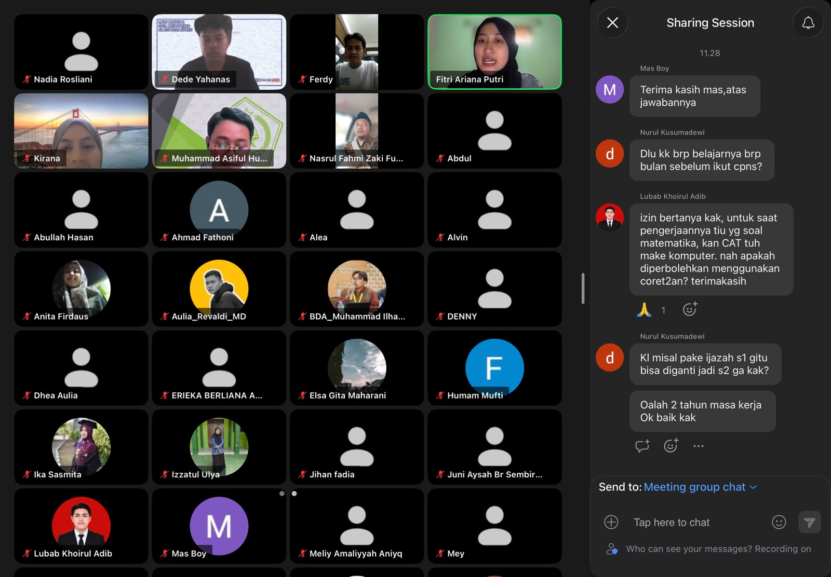Image resolution: width=831 pixels, height=577 pixels.
Task: Select Kirana's video tile
Action: pyautogui.click(x=81, y=131)
